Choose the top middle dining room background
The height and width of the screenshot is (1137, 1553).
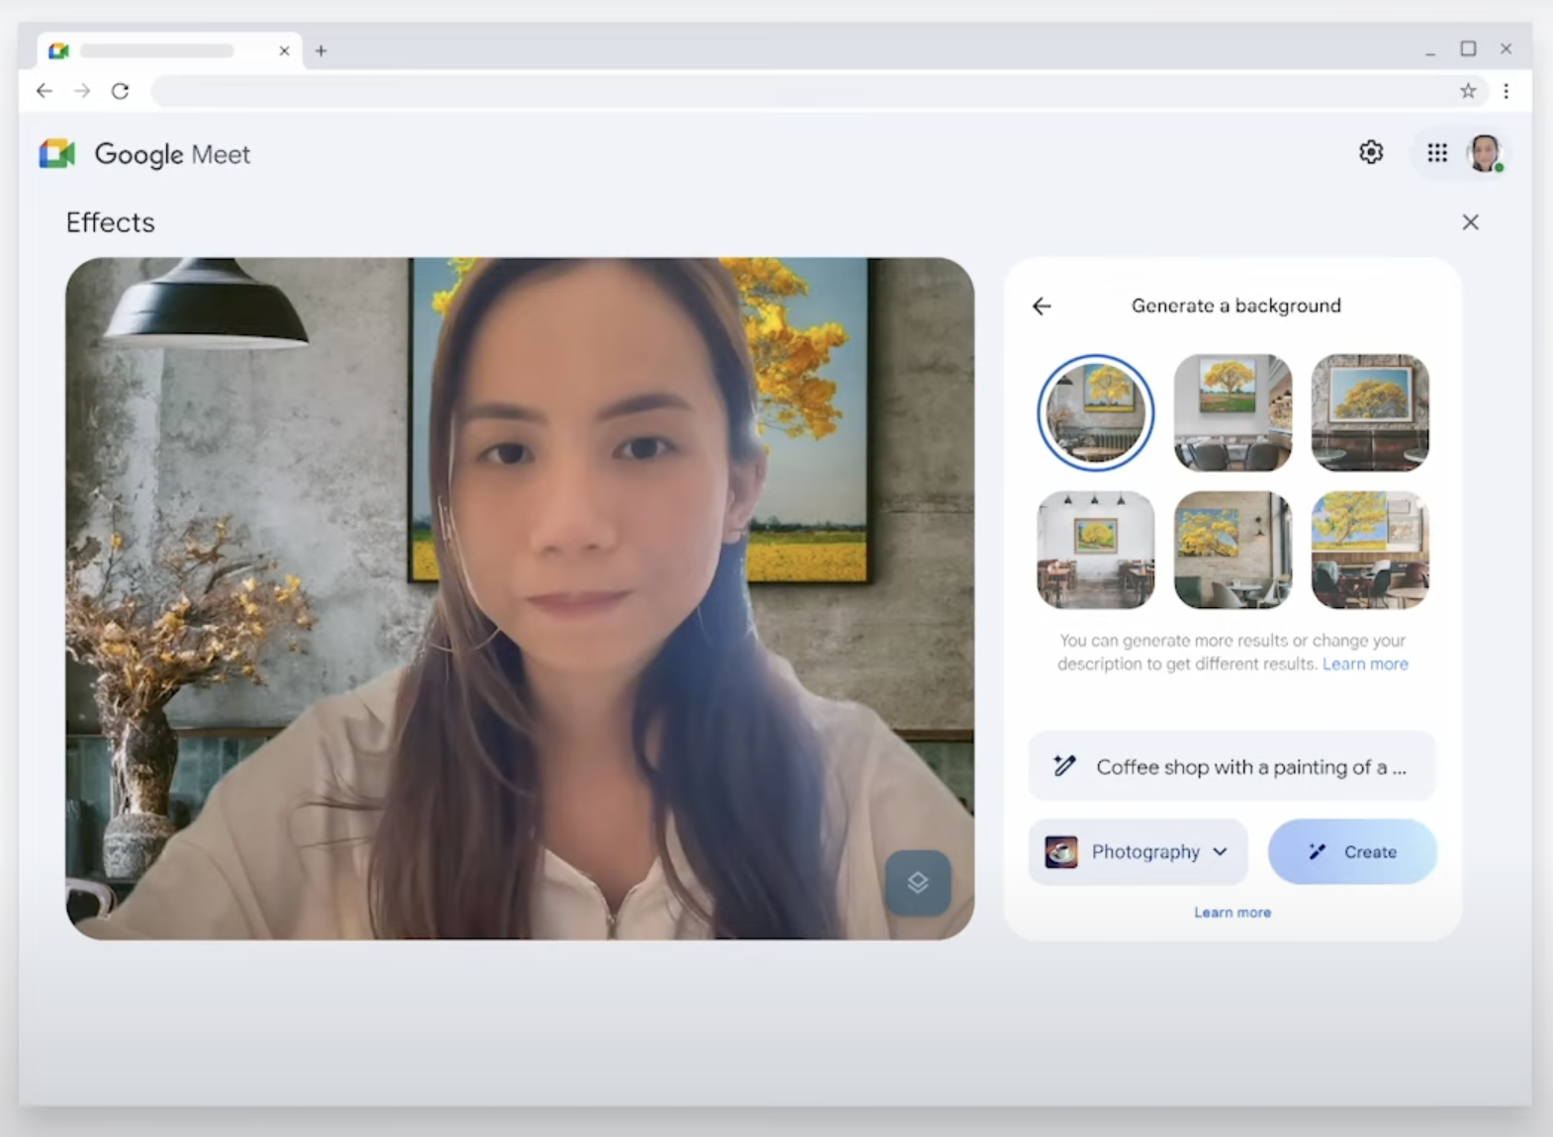pos(1233,412)
